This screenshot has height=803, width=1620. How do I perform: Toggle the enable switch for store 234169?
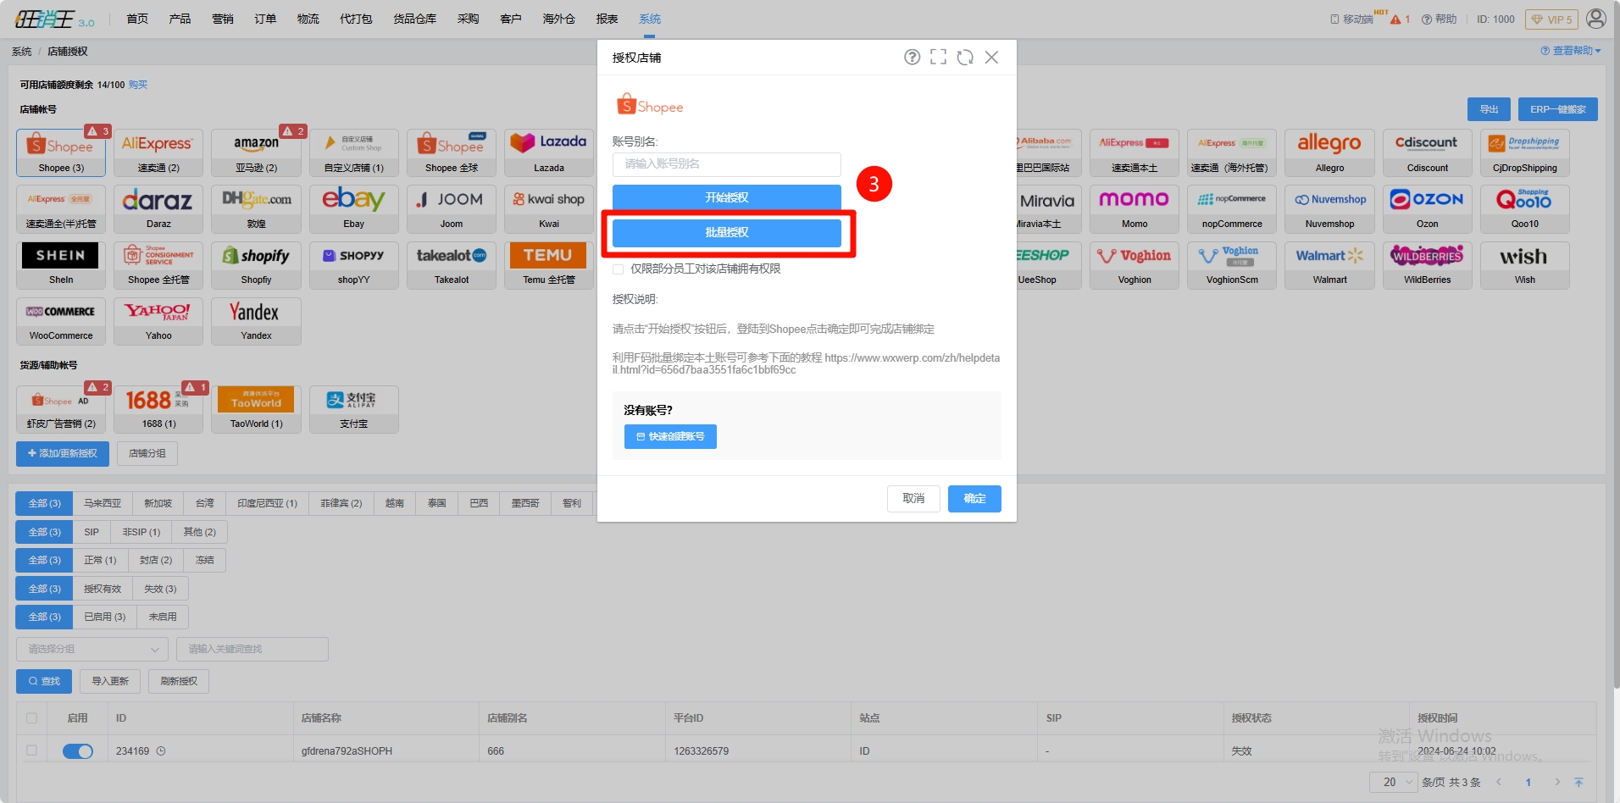(78, 751)
